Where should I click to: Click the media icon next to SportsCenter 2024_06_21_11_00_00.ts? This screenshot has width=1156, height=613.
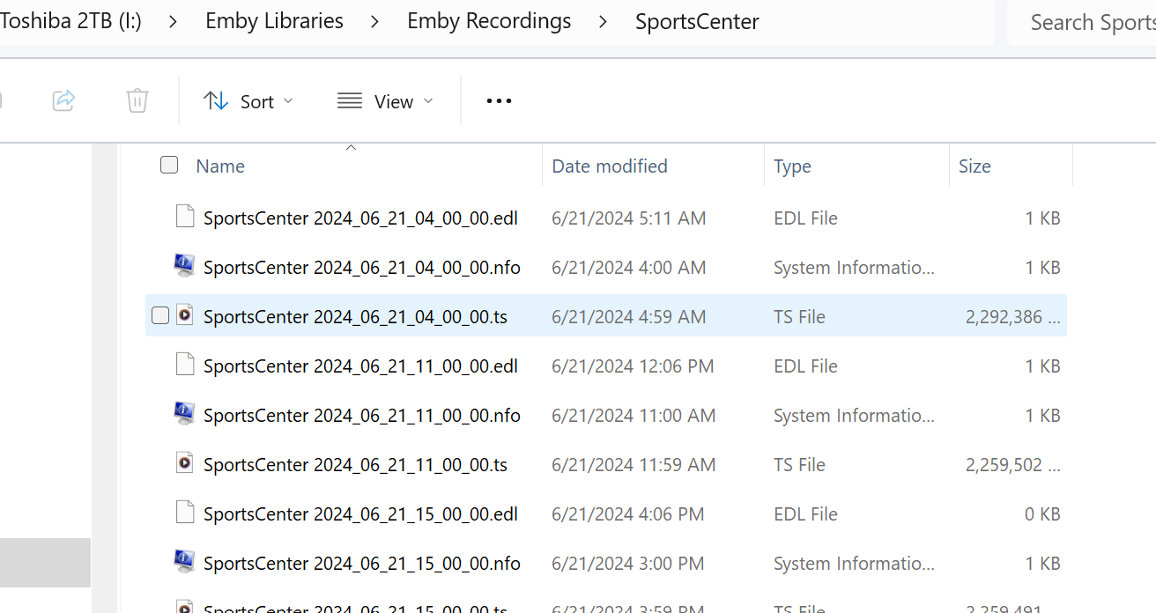[x=184, y=464]
